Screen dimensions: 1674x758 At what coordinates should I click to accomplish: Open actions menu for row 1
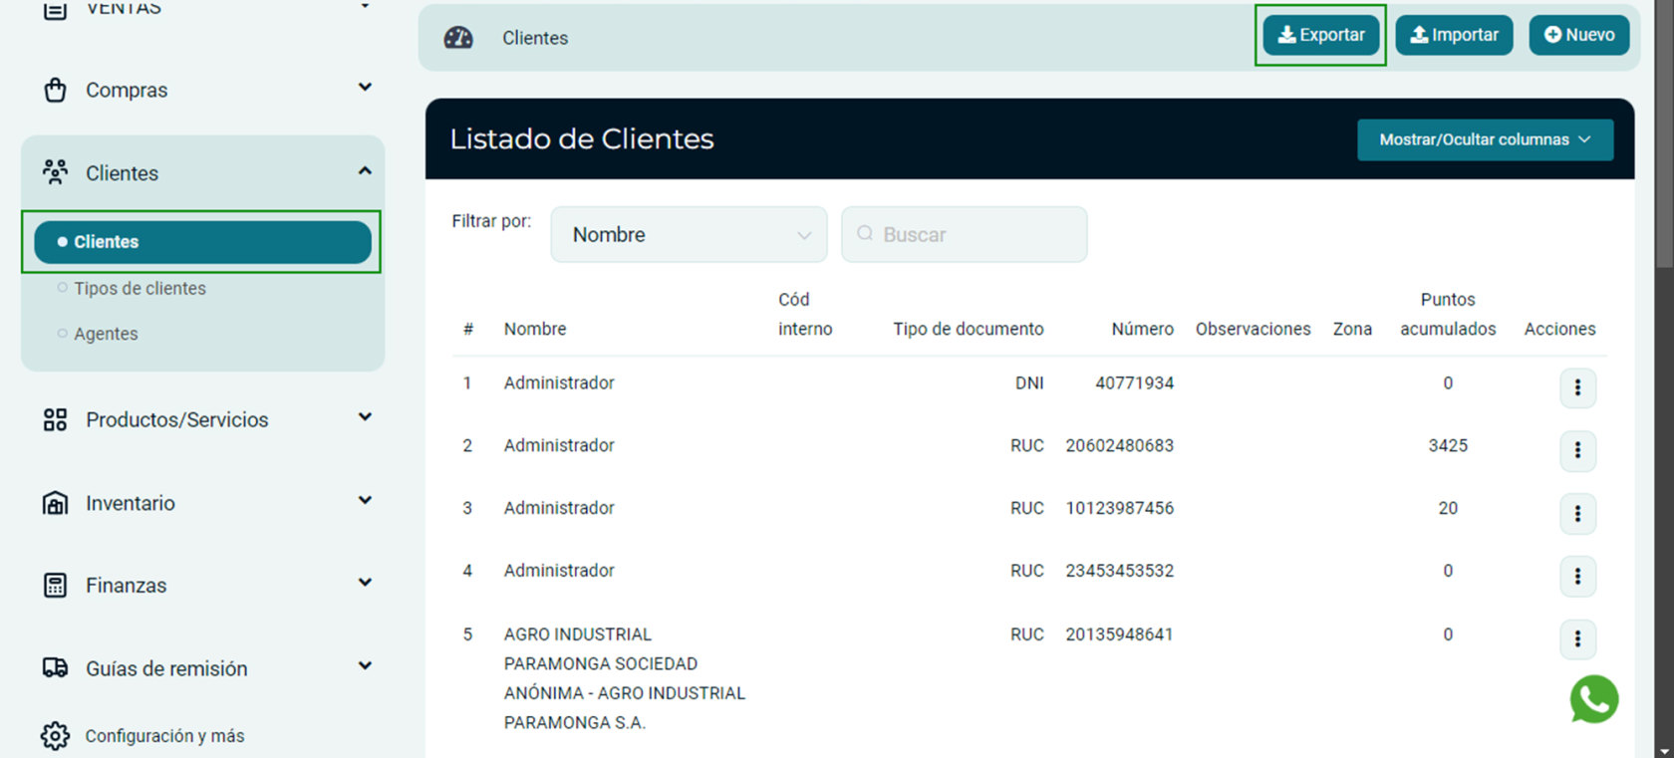click(1577, 387)
